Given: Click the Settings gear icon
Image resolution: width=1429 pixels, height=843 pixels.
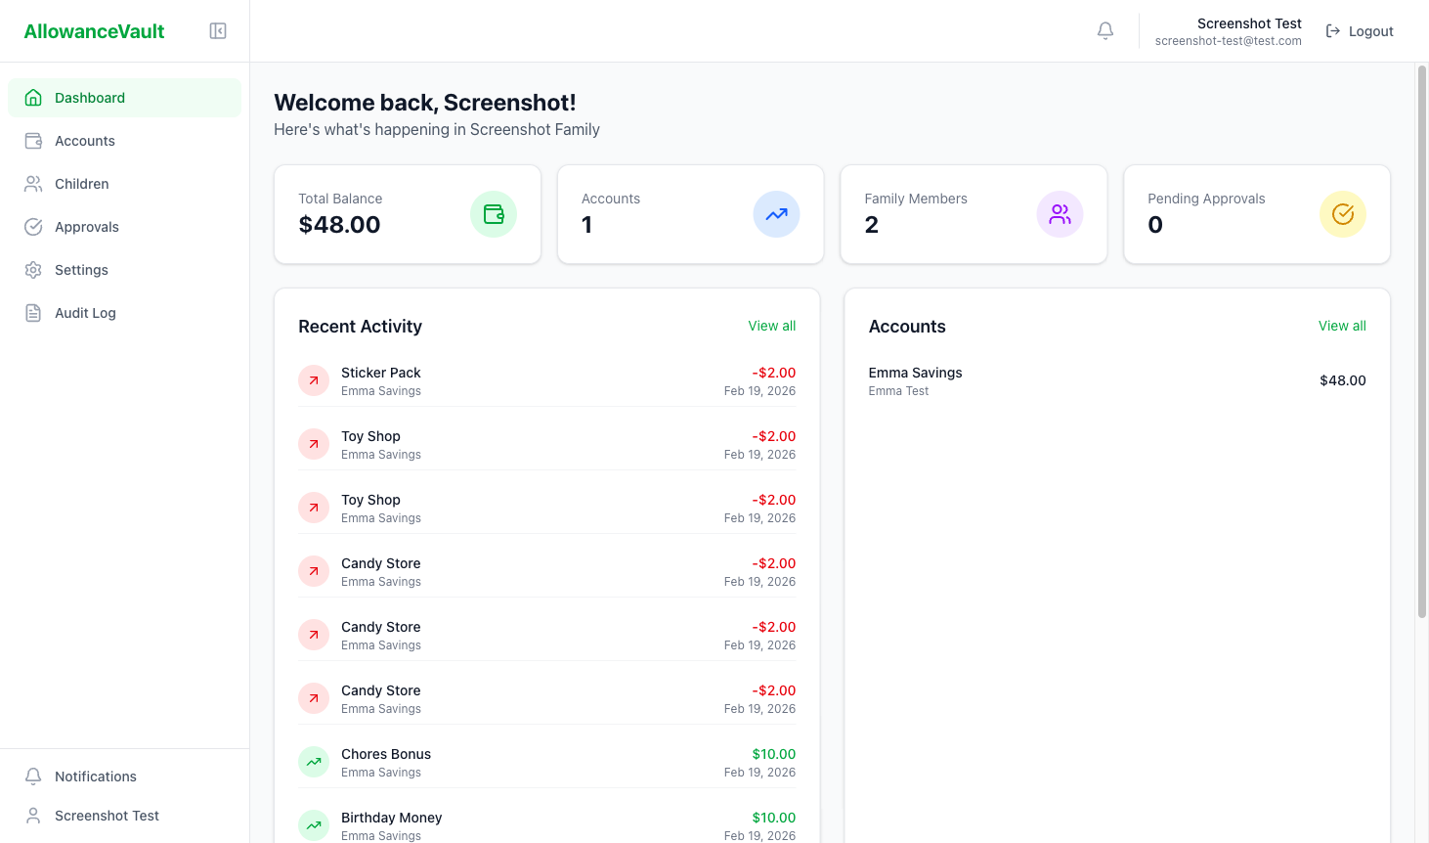Looking at the screenshot, I should (x=32, y=269).
